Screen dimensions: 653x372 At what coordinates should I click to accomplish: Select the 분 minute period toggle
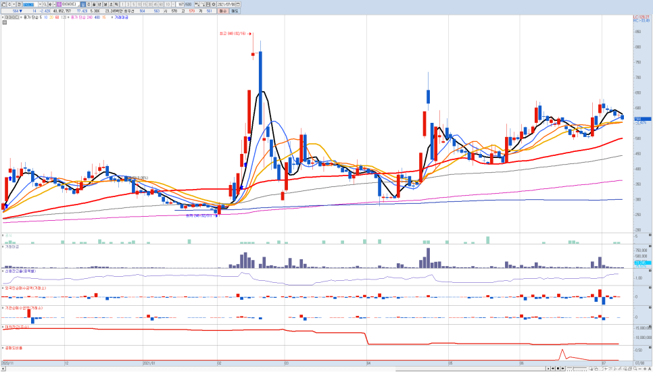tap(105, 4)
